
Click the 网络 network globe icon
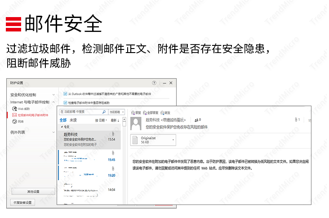[14, 121]
